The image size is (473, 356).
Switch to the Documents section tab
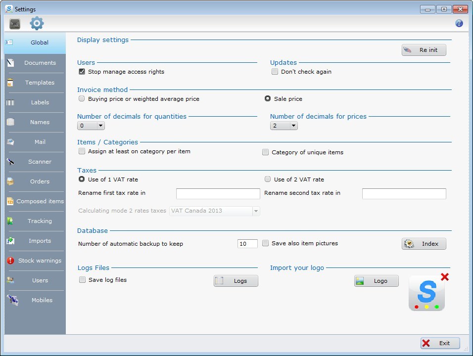tap(39, 63)
